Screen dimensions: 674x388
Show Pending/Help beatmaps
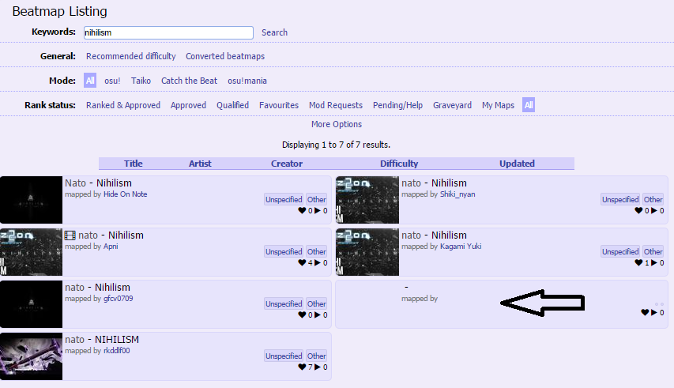tap(397, 105)
